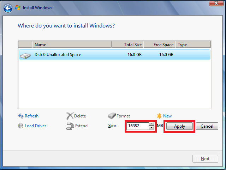Viewport: 226px width, 170px height.
Task: Click the 16.0 GB total size value
Action: (x=135, y=55)
